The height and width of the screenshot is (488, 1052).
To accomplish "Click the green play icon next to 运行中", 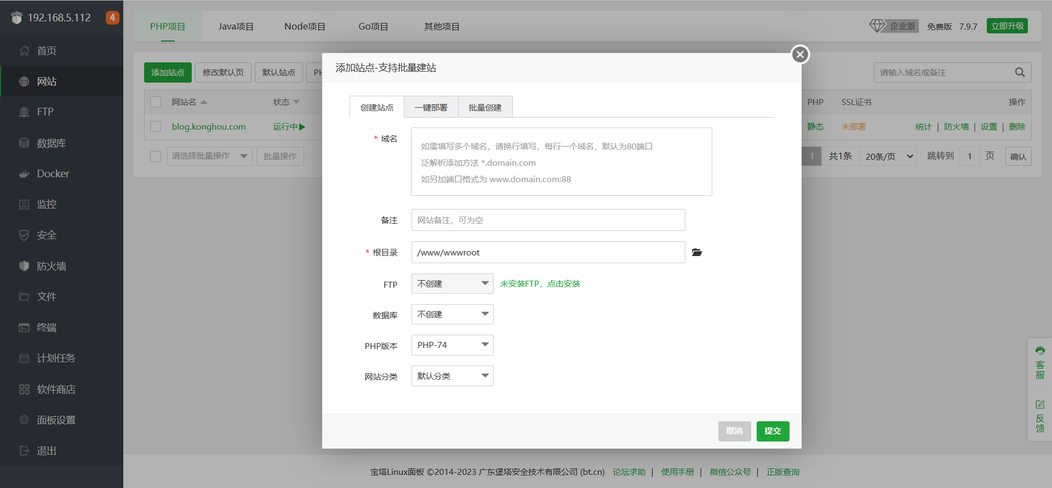I will pyautogui.click(x=302, y=127).
